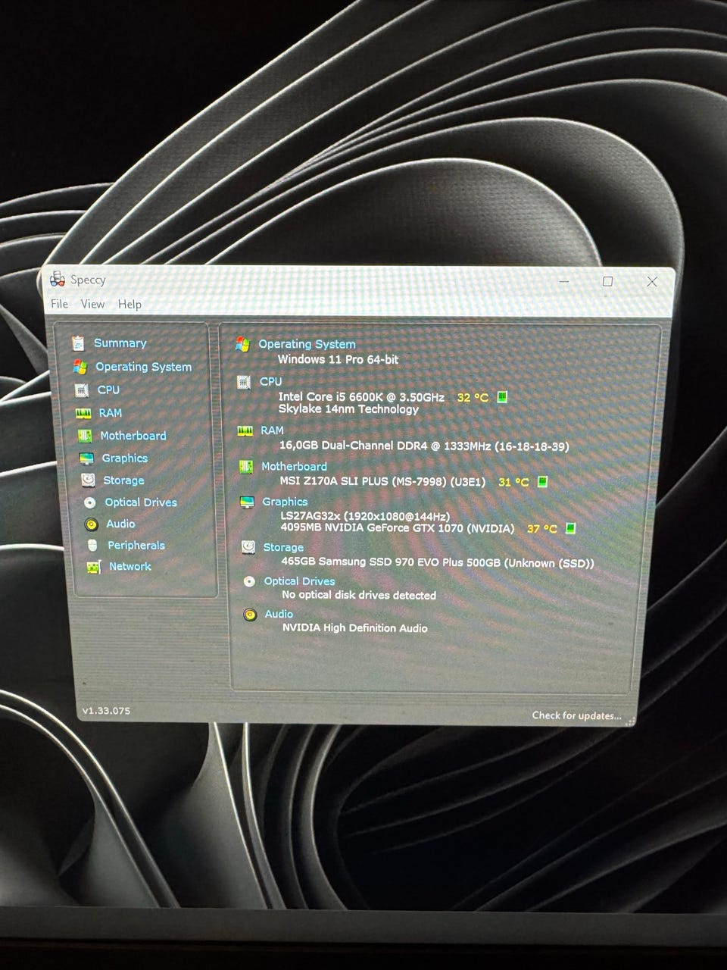Click the Audio speaker icon in sidebar

pos(92,524)
